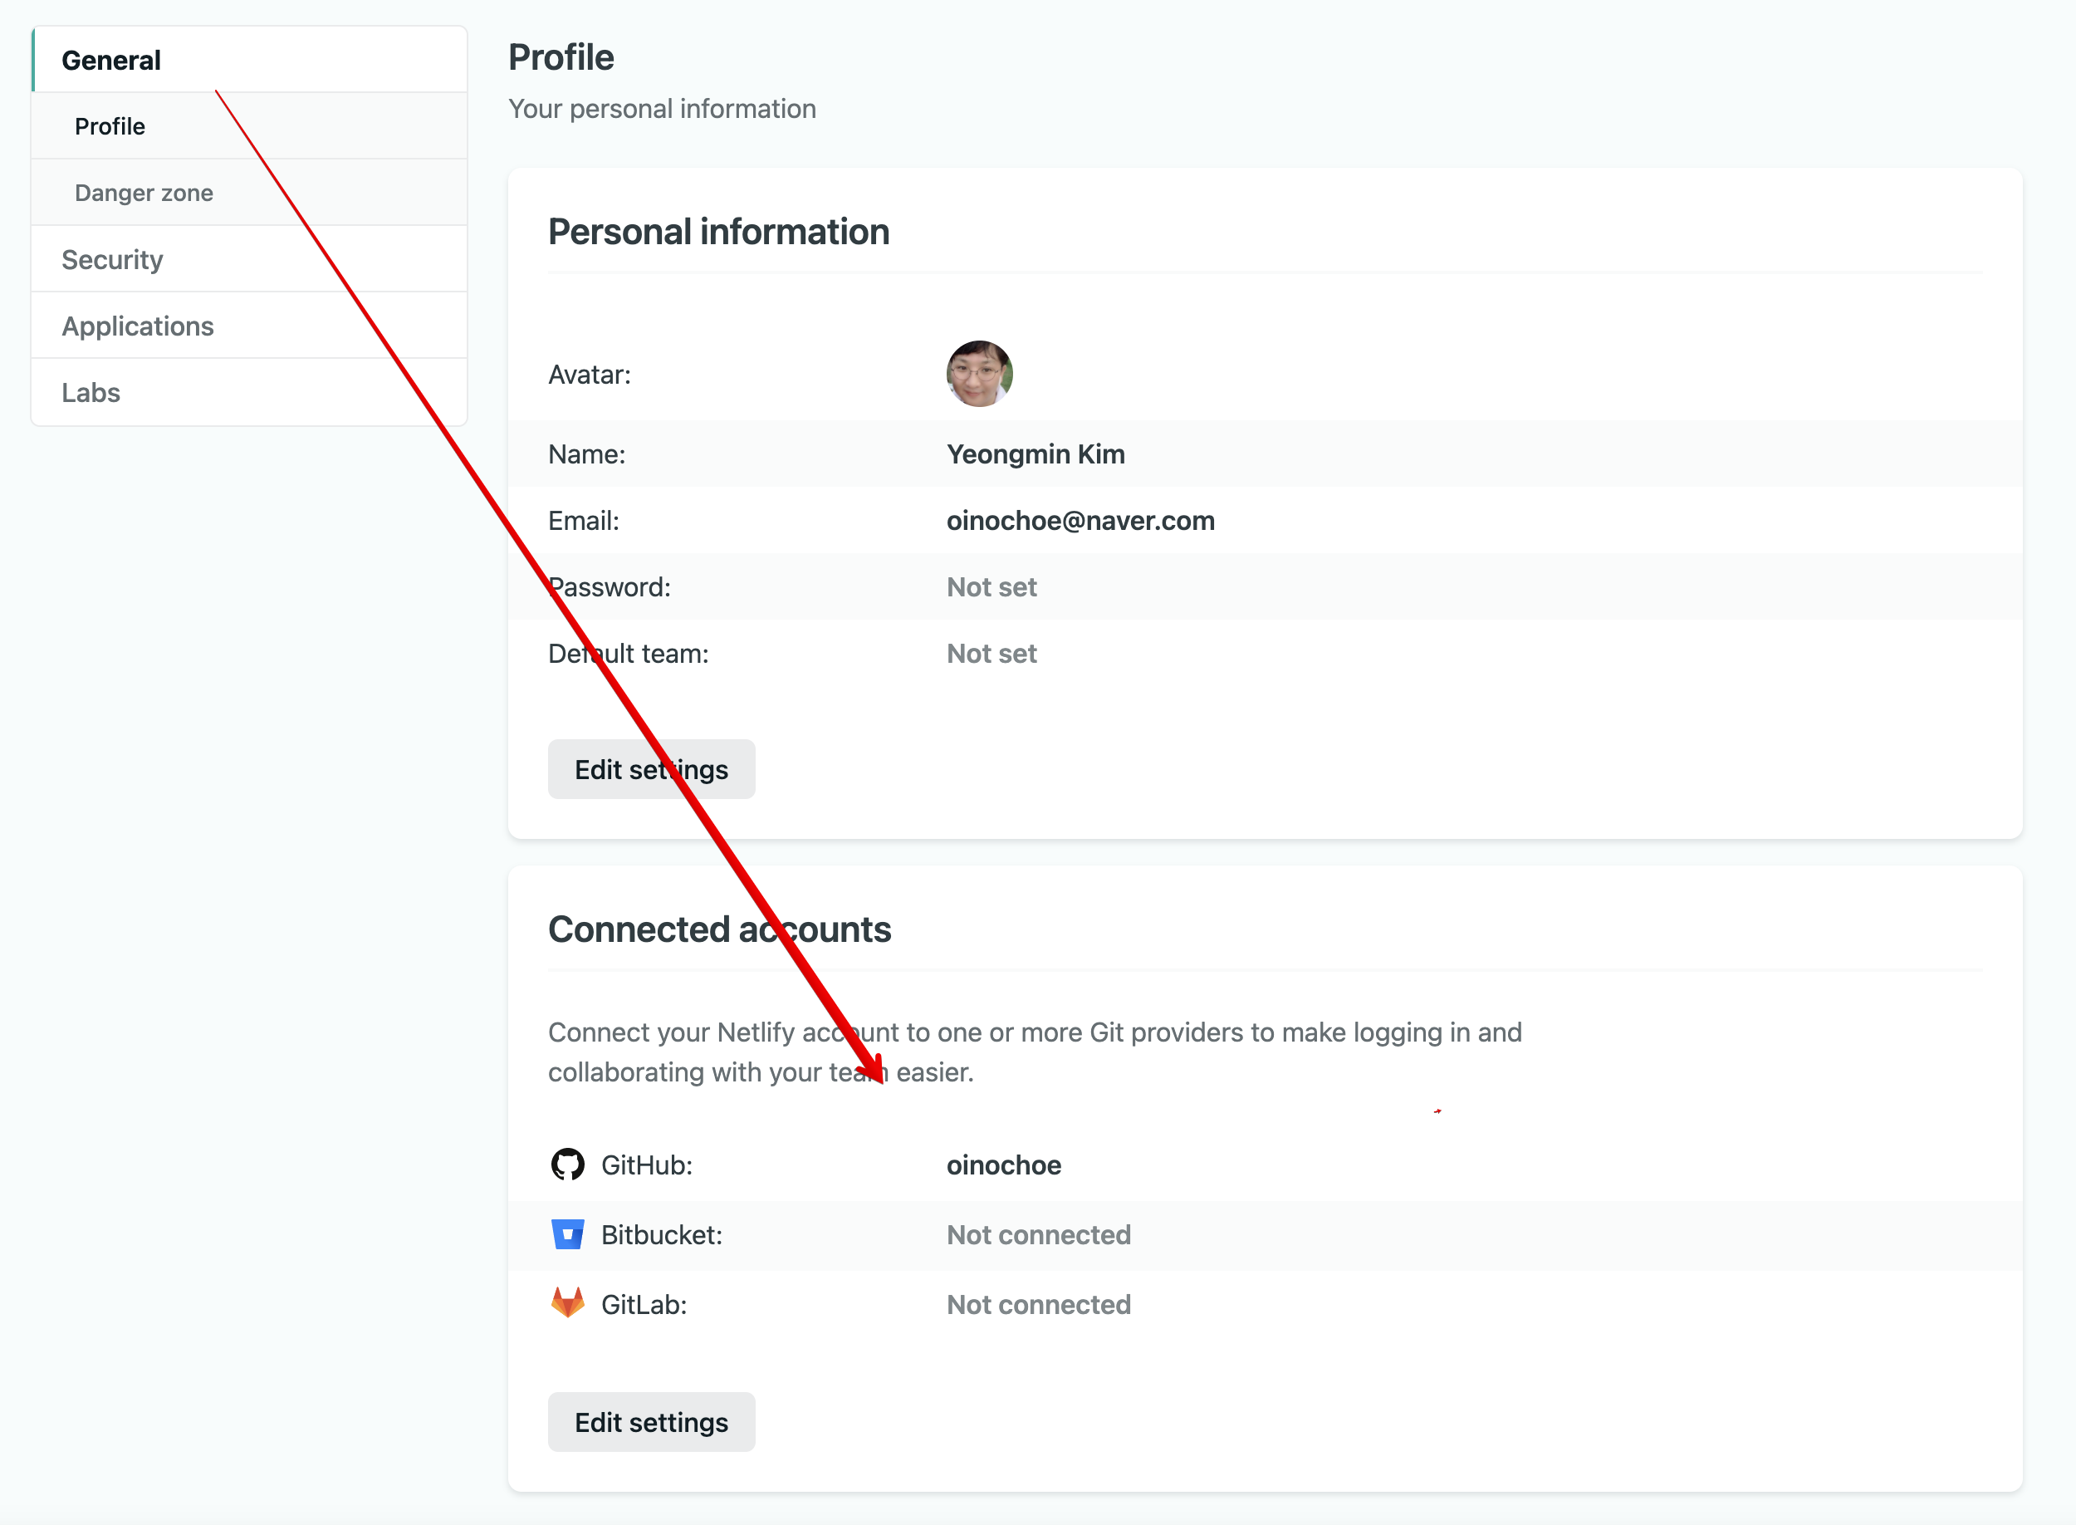Click the email oinochoe@naver.com
2076x1525 pixels.
coord(1080,521)
